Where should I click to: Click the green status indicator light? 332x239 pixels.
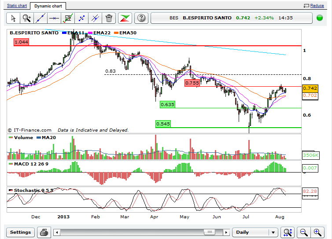click(320, 18)
